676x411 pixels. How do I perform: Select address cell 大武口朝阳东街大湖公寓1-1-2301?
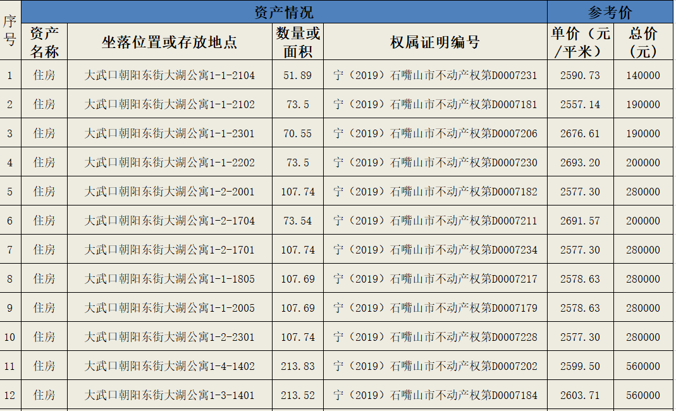coord(169,133)
